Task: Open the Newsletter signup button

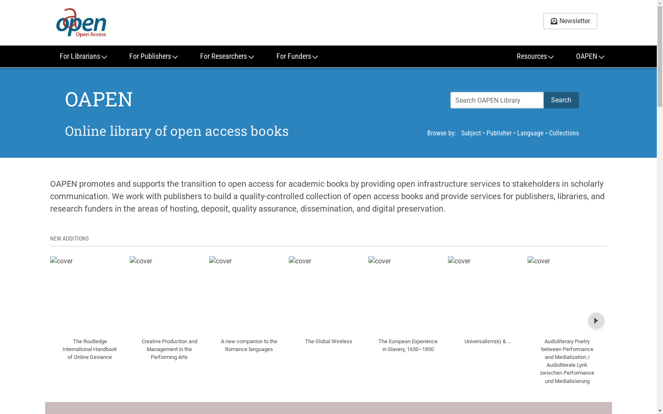Action: pos(570,21)
